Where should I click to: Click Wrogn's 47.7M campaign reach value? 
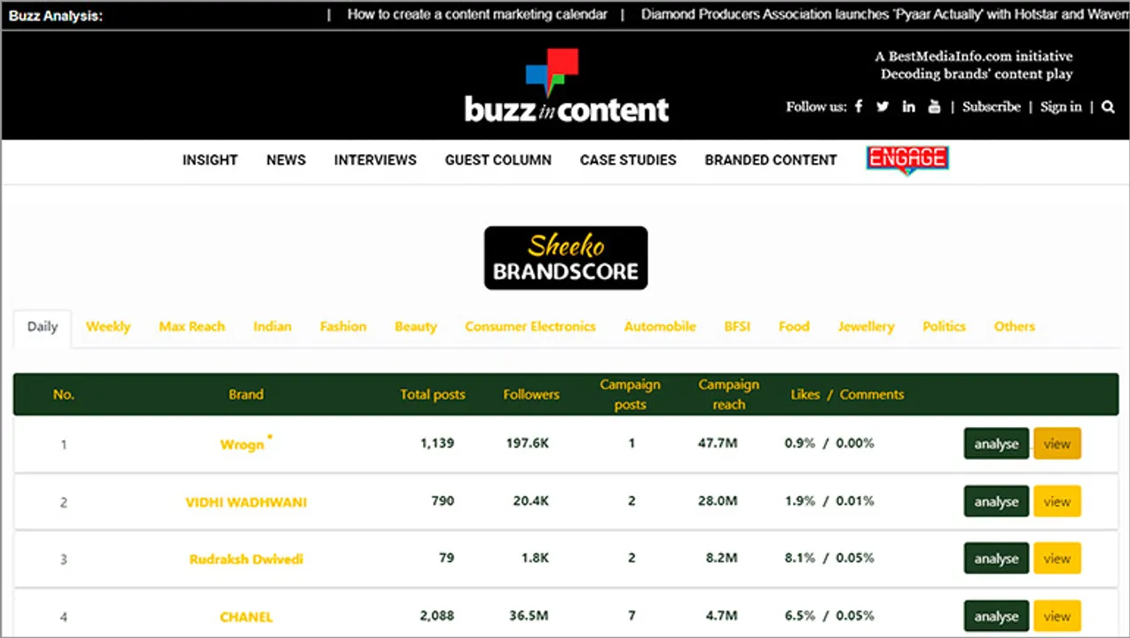[x=718, y=443]
